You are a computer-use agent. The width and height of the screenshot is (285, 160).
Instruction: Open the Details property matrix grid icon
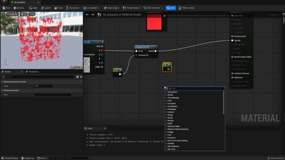click(x=77, y=77)
